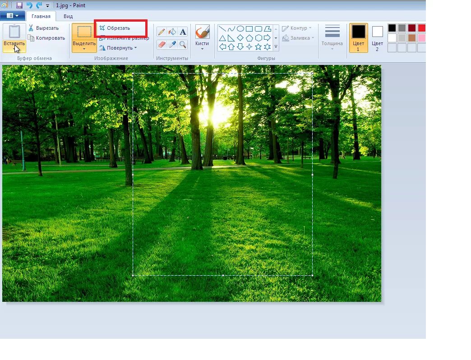The height and width of the screenshot is (360, 471).
Task: Activate the Цвет 1 foreground color box
Action: (x=358, y=38)
